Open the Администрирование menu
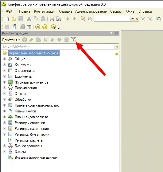163x172 pixels. [x=91, y=11]
